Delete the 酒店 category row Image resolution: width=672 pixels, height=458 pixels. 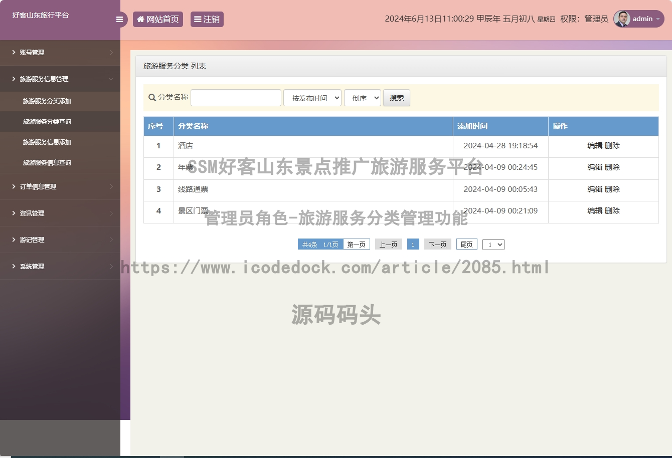[x=612, y=146]
